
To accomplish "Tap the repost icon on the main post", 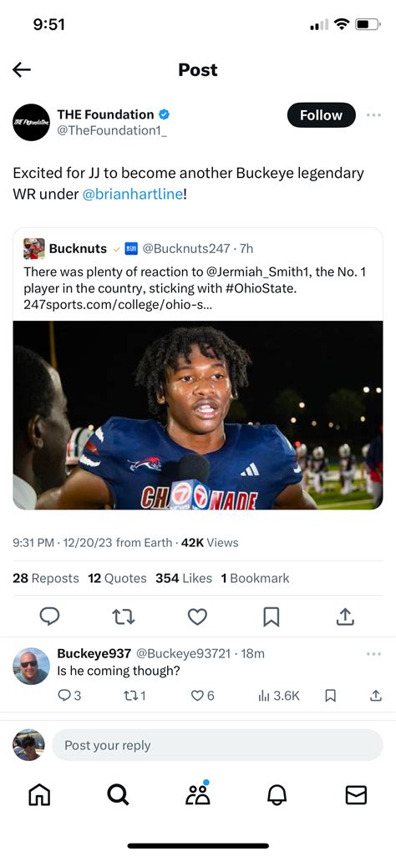I will coord(124,617).
